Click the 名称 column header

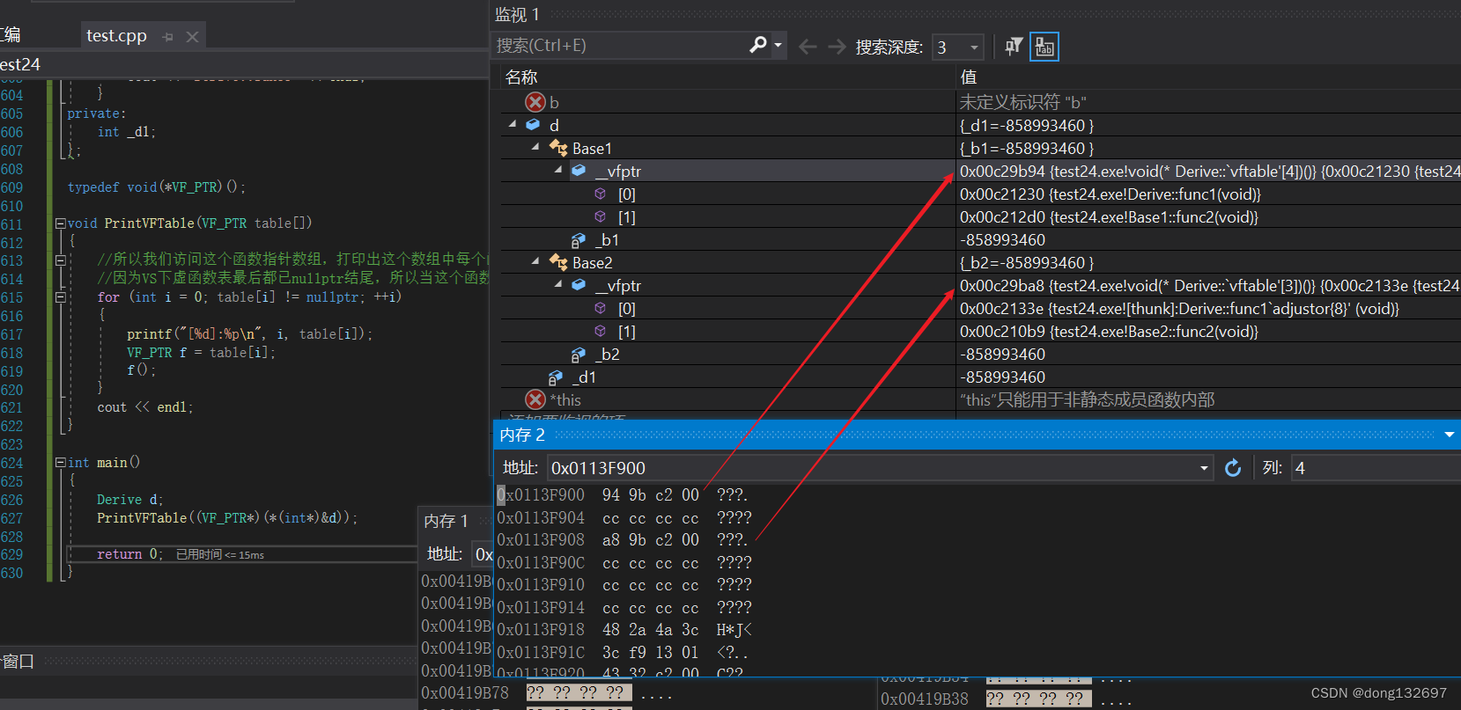pyautogui.click(x=521, y=77)
